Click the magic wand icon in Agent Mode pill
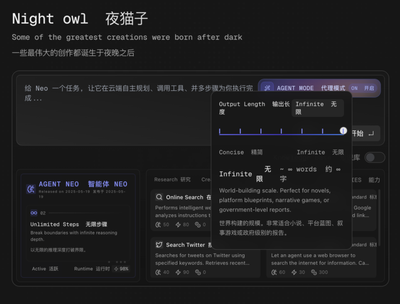400x304 pixels. [x=267, y=88]
